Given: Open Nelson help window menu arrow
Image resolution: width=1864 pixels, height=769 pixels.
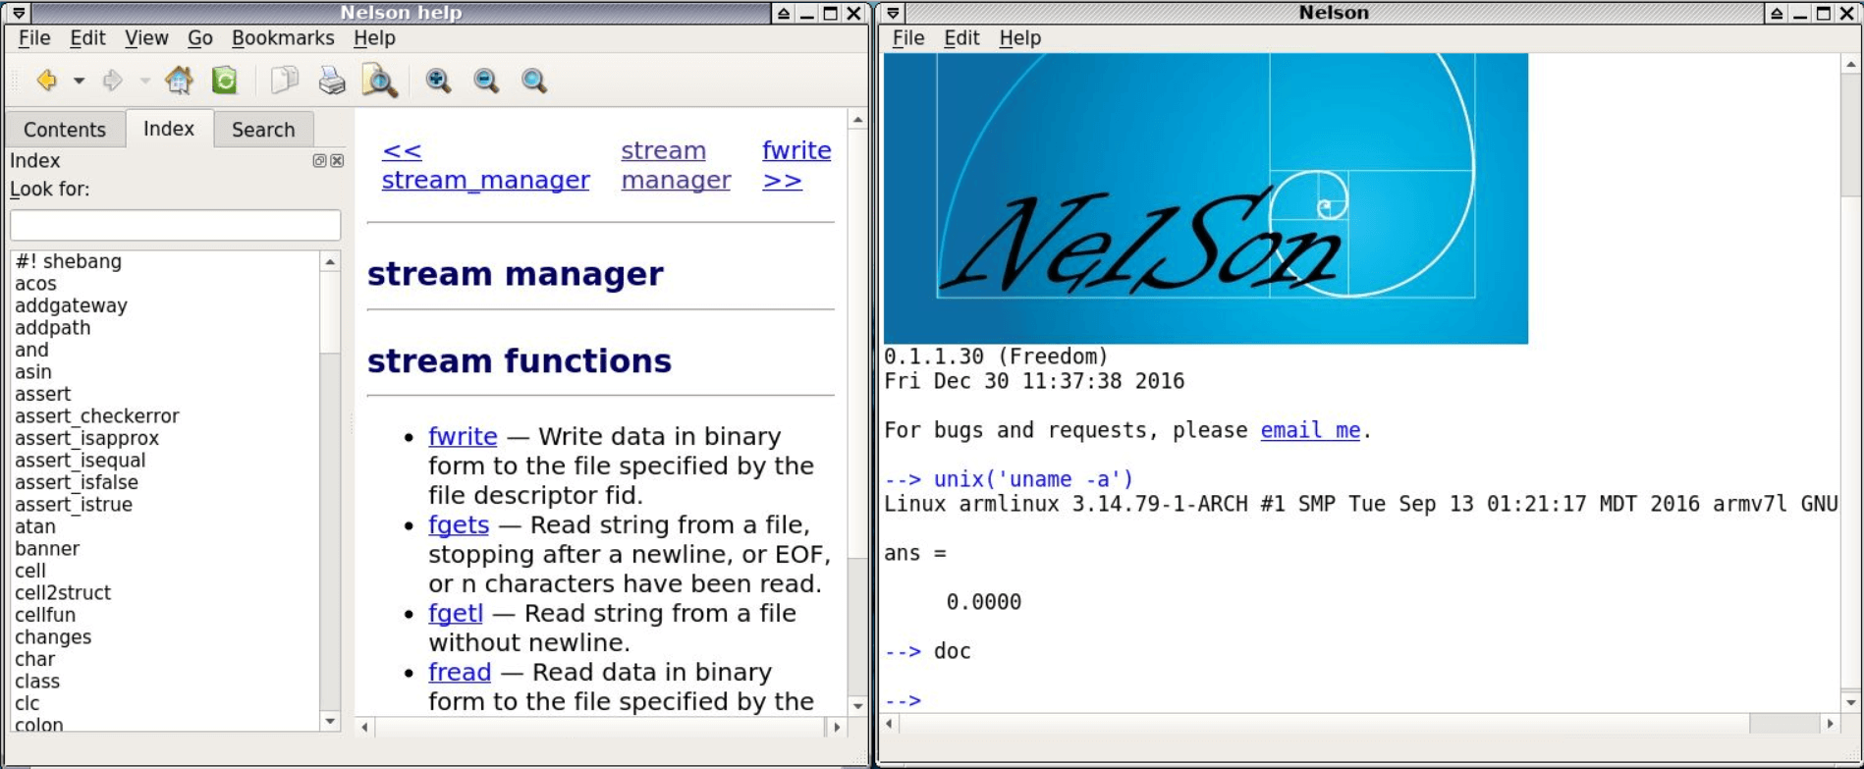Looking at the screenshot, I should click(19, 13).
